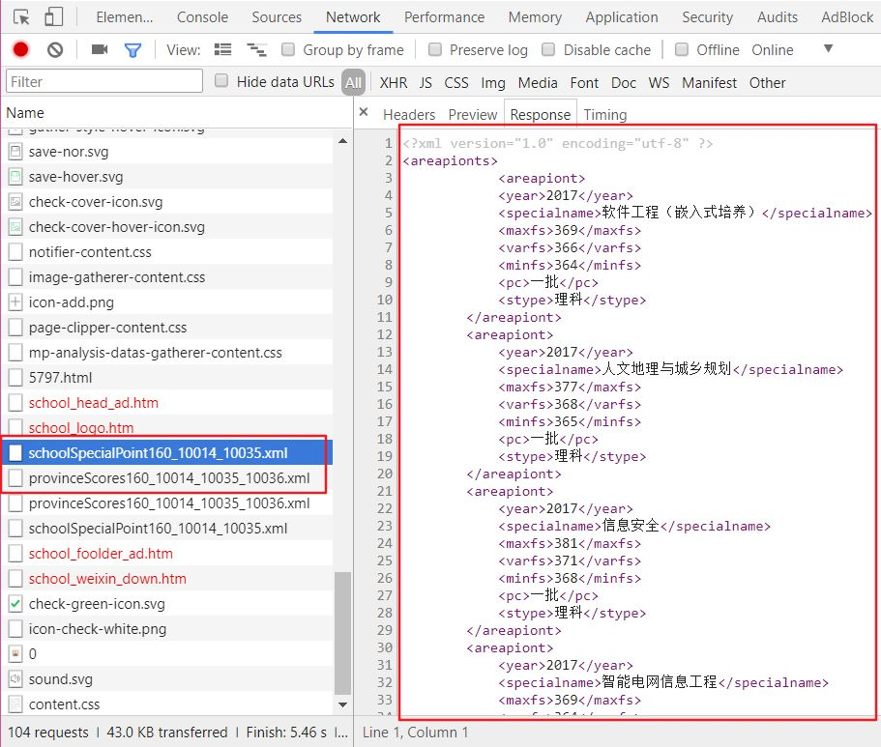This screenshot has width=881, height=747.
Task: Check the Disable cache option
Action: click(548, 49)
